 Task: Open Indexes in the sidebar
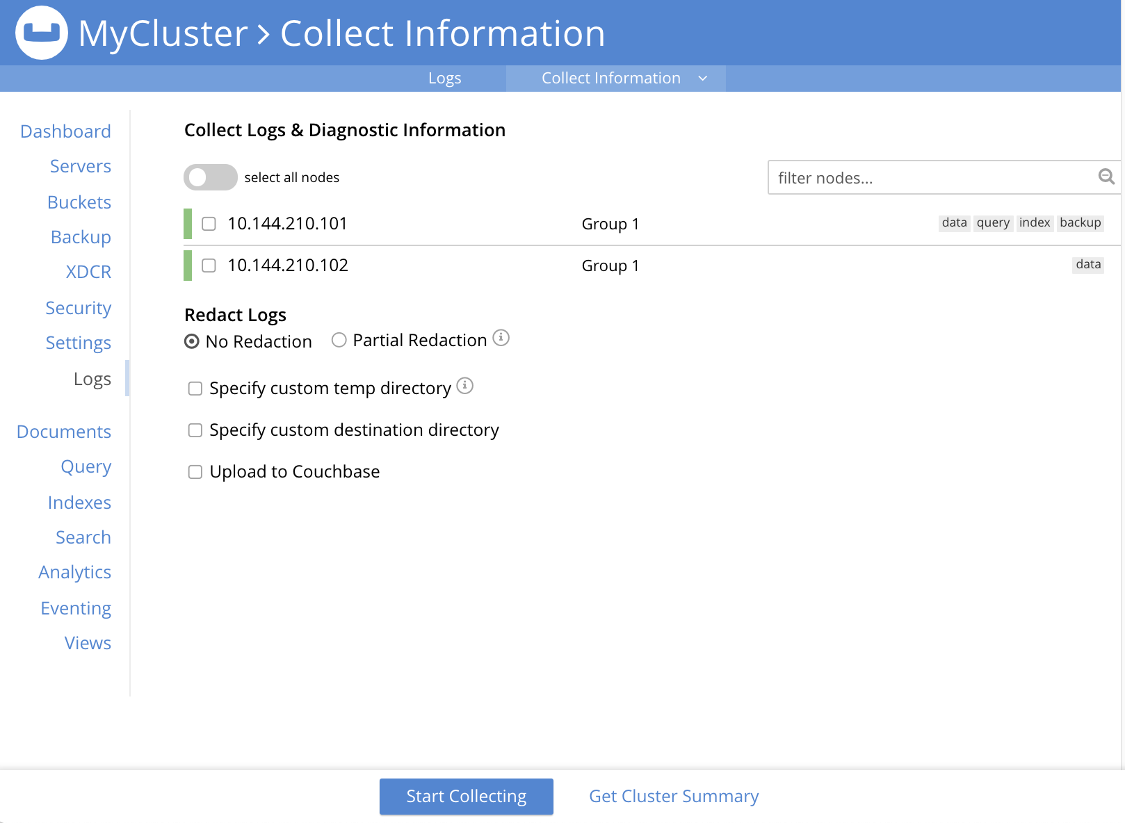click(79, 503)
